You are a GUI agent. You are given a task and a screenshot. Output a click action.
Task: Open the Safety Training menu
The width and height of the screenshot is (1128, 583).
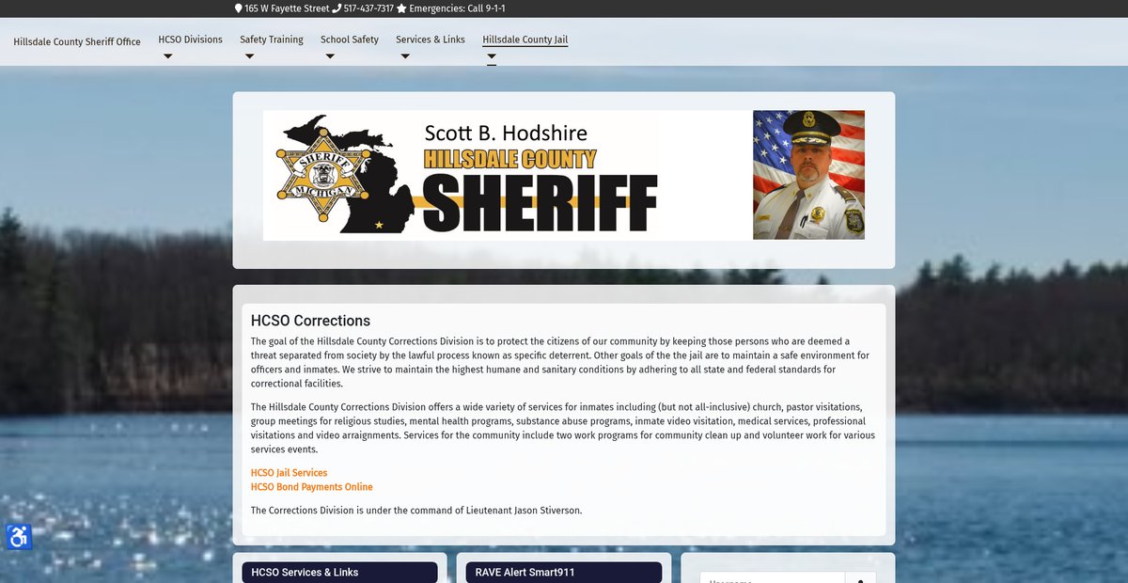272,39
